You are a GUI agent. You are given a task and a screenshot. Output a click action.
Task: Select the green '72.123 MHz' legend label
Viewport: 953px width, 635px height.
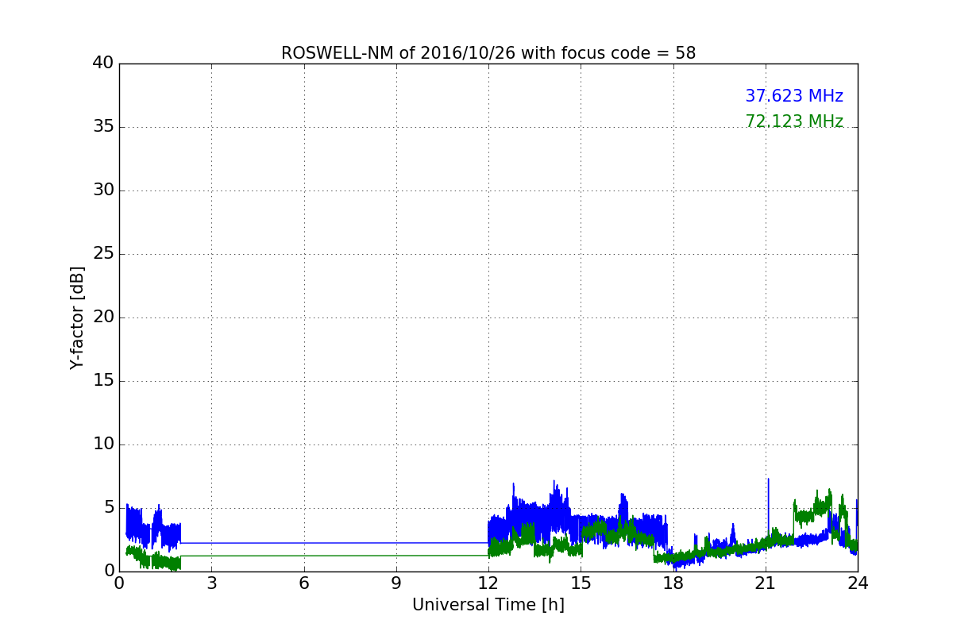click(x=794, y=121)
